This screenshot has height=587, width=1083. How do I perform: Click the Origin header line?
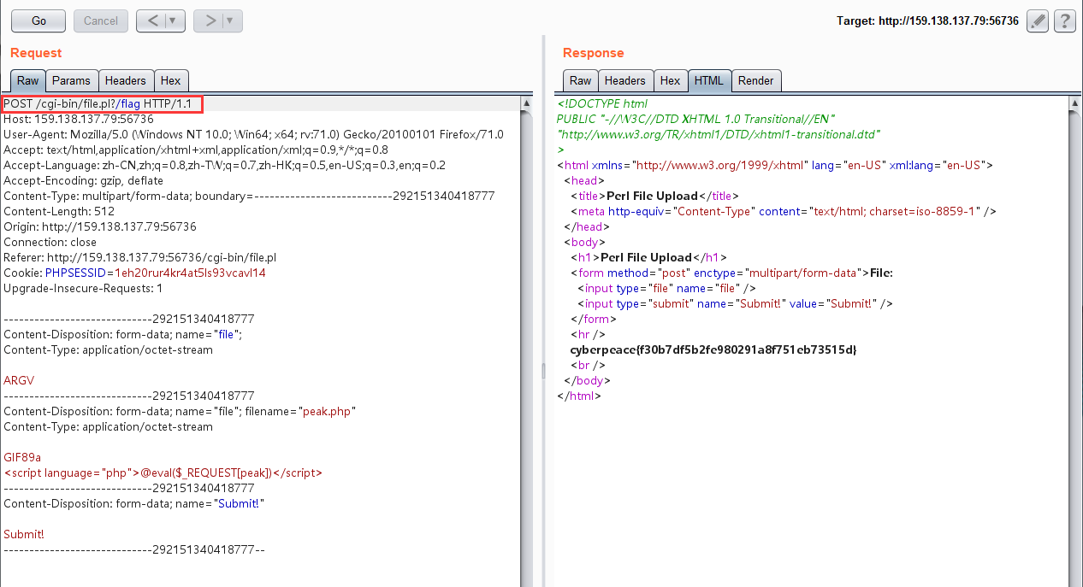100,227
